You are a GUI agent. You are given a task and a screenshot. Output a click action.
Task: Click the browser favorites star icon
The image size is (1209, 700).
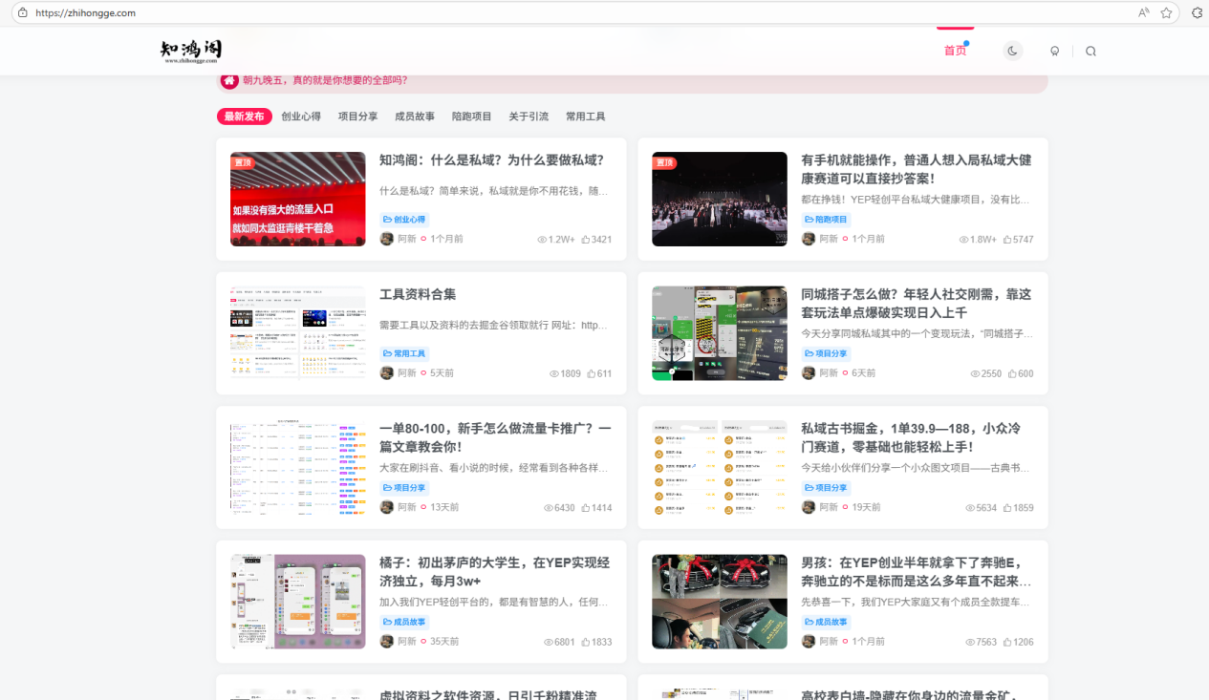click(1166, 13)
